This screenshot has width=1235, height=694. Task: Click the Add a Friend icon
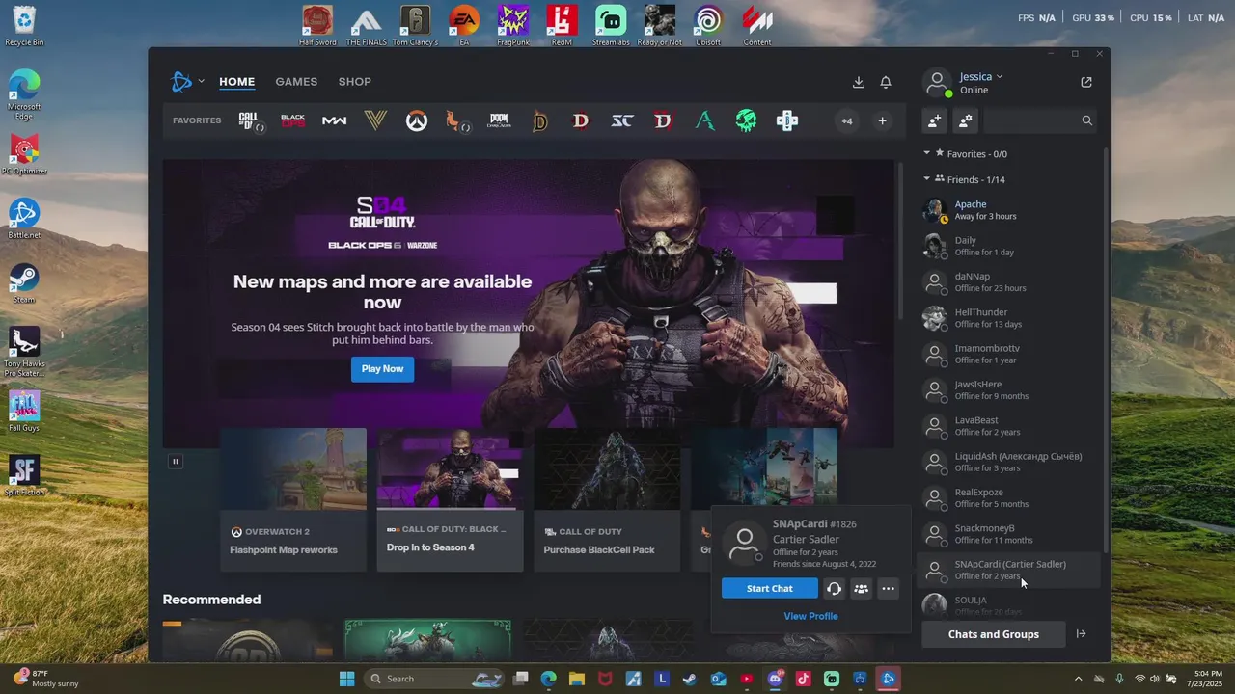point(934,120)
